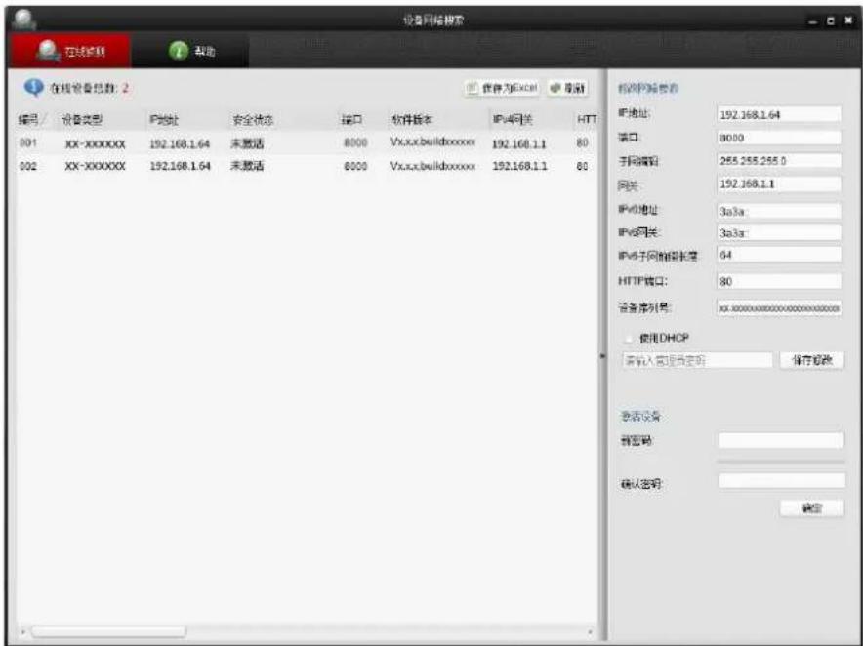Screen dimensions: 863x646
Task: Focus the IP地址 input field in the right panel
Action: (x=779, y=114)
